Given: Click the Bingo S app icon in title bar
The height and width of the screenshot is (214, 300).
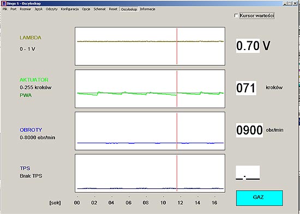Looking at the screenshot, I should 4,3.
